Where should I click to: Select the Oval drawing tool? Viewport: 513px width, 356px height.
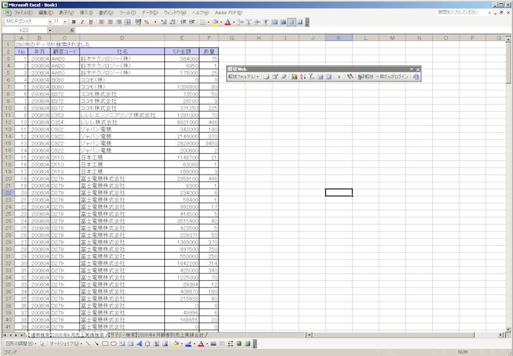pos(114,344)
